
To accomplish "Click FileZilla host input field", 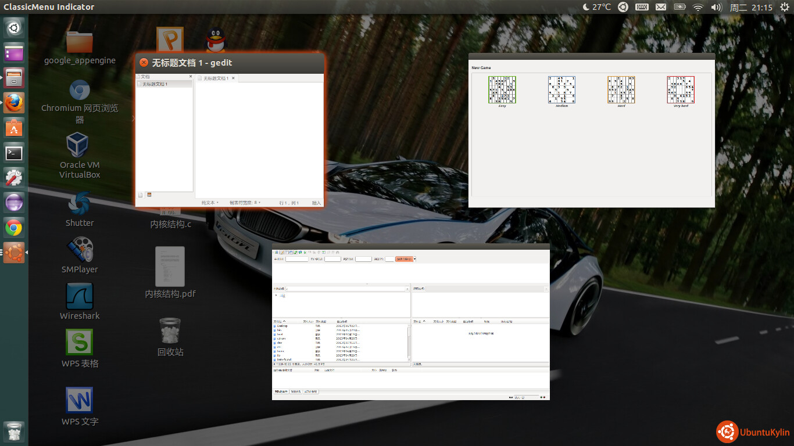I will pyautogui.click(x=297, y=259).
